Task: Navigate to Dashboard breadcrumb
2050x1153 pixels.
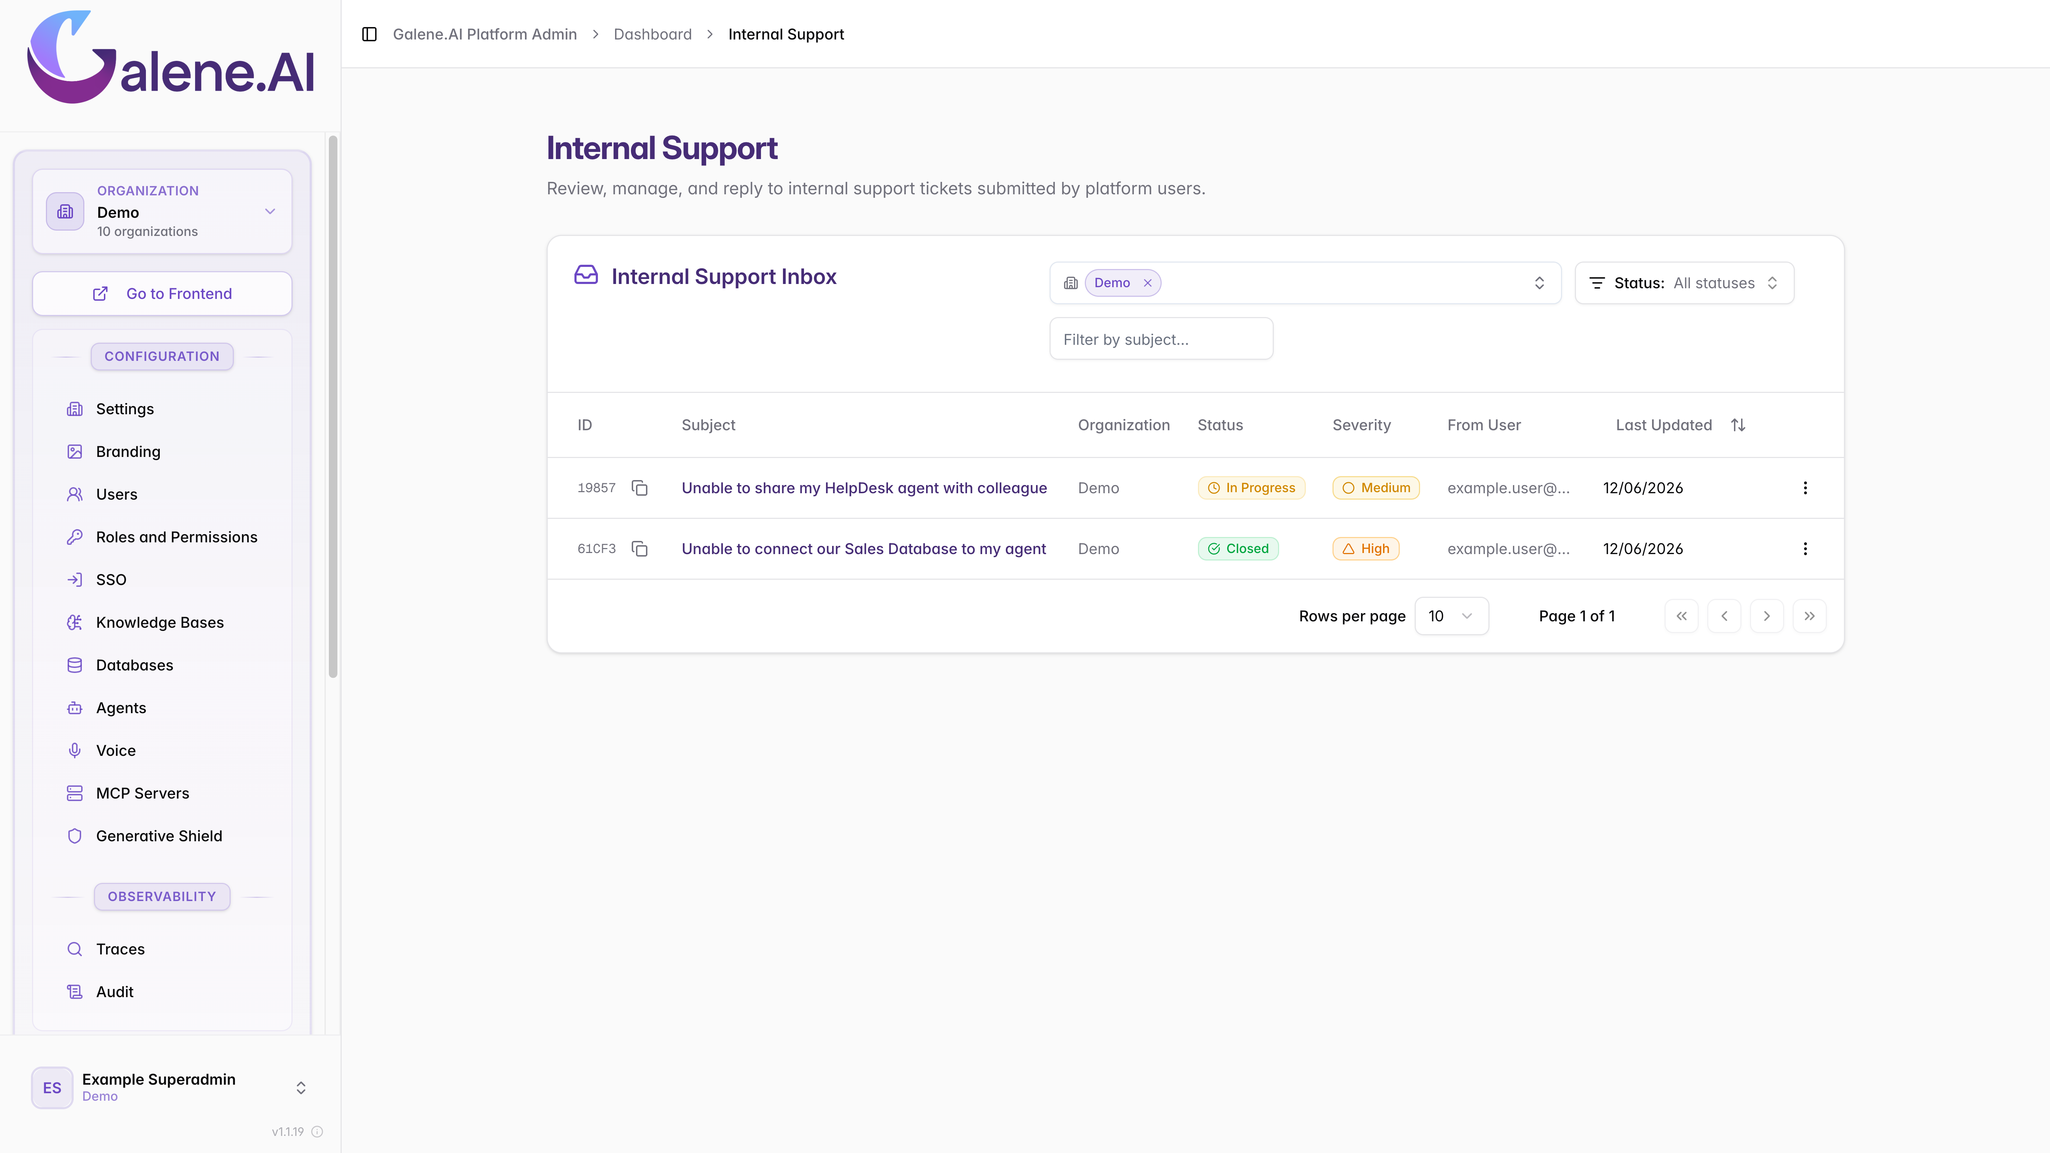Action: click(653, 34)
